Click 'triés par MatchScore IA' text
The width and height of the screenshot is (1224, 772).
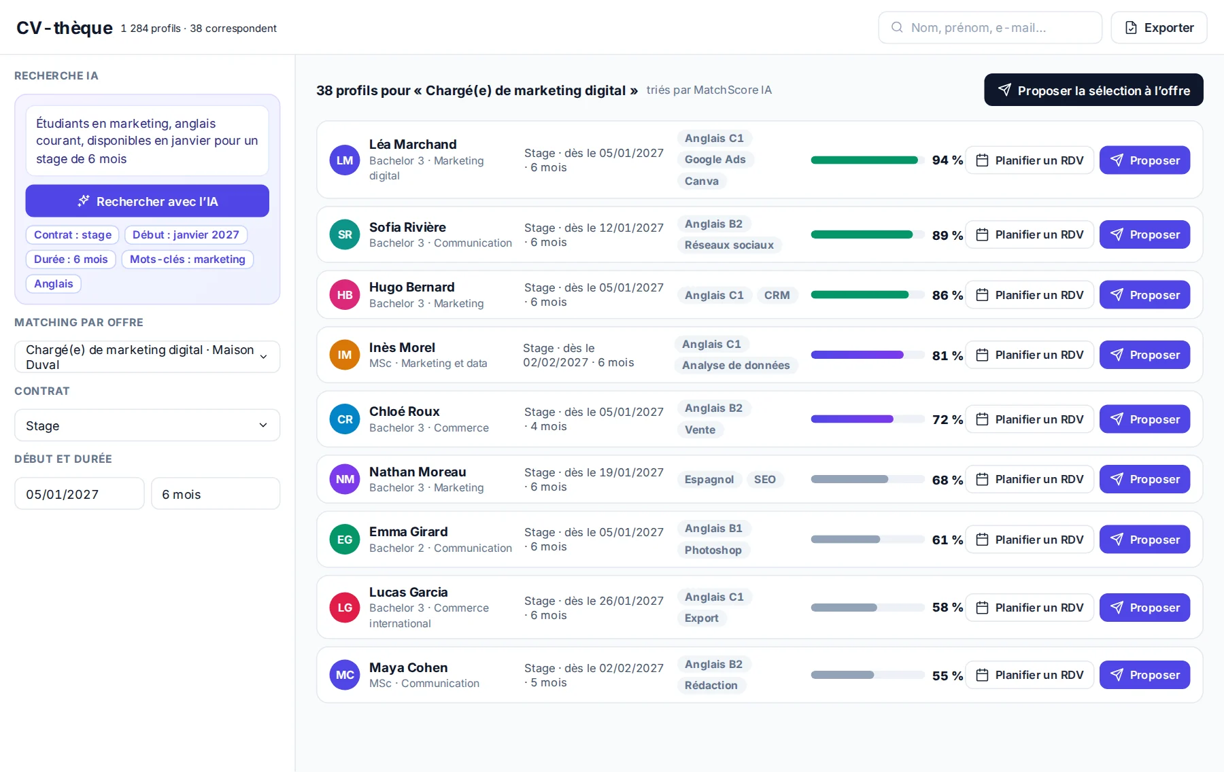click(709, 90)
